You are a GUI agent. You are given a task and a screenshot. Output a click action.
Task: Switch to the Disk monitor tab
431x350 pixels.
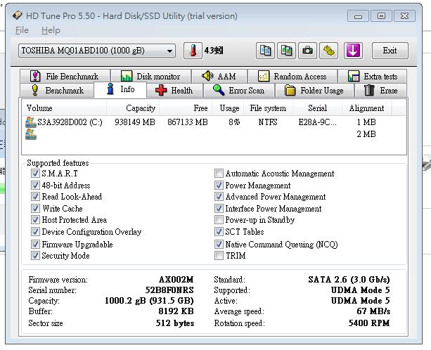(151, 76)
